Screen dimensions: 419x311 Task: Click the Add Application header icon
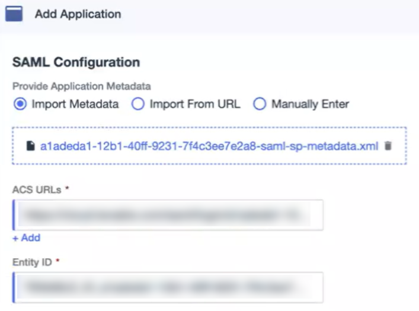point(14,14)
